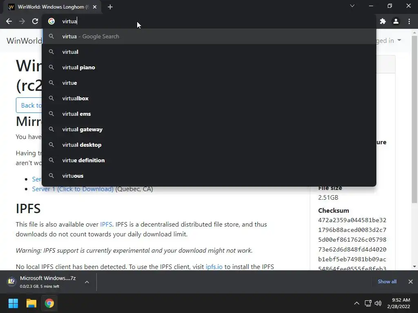Click the Chrome taskbar icon
Screen dimensions: 418x313
click(49, 303)
